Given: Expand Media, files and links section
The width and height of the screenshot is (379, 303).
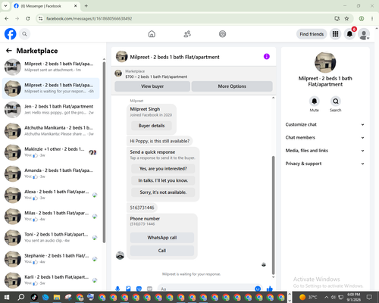Looking at the screenshot, I should (x=325, y=151).
